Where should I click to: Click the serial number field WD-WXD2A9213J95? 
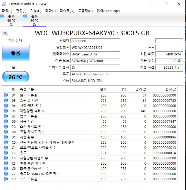coord(95,47)
